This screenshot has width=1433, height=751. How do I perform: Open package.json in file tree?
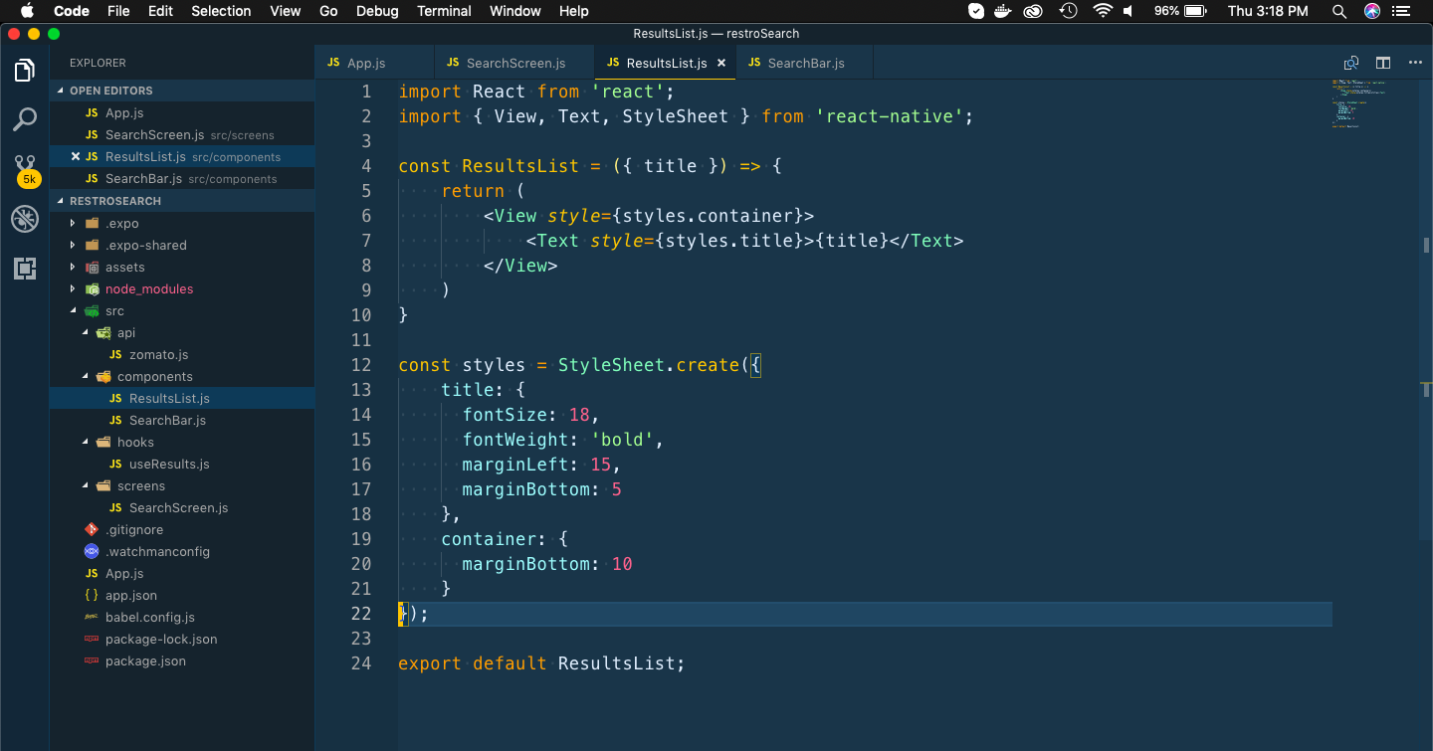click(x=182, y=660)
